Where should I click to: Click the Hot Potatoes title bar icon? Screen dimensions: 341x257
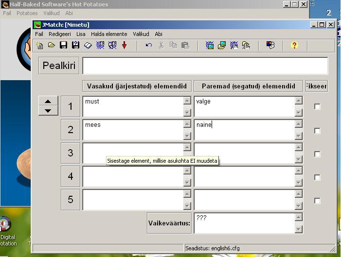5,4
